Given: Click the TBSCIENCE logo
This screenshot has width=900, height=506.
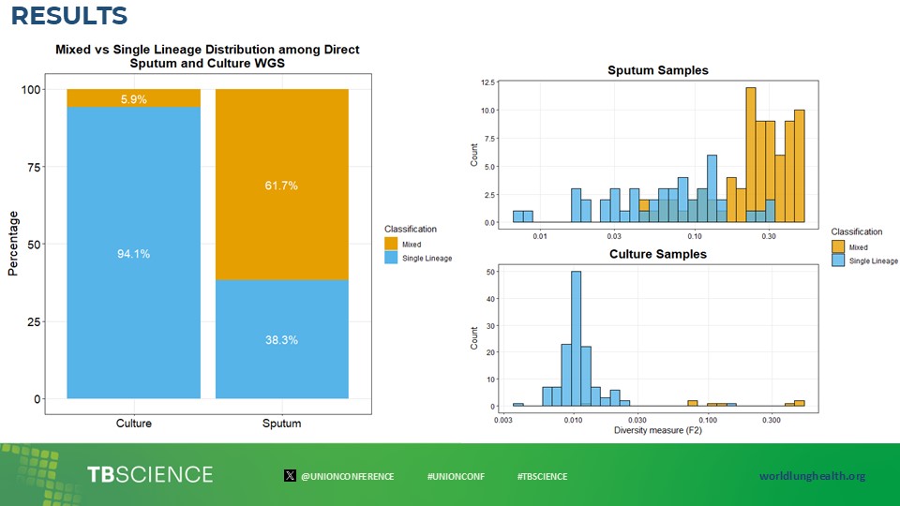Looking at the screenshot, I should pyautogui.click(x=150, y=474).
